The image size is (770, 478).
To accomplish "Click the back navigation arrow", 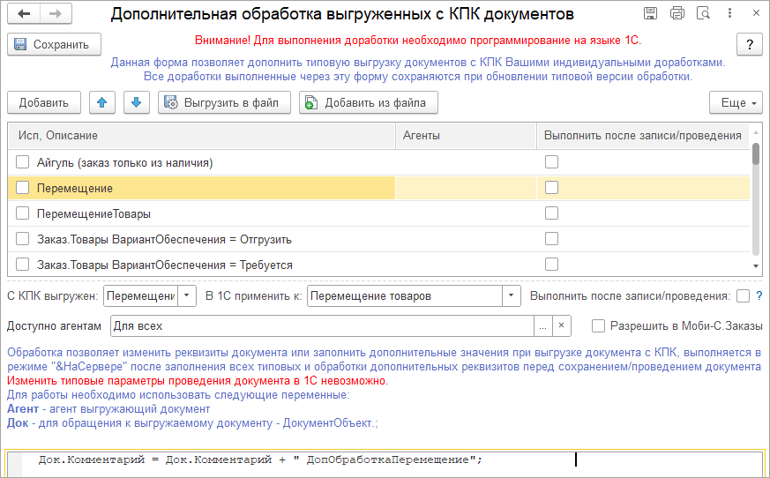I will (24, 14).
